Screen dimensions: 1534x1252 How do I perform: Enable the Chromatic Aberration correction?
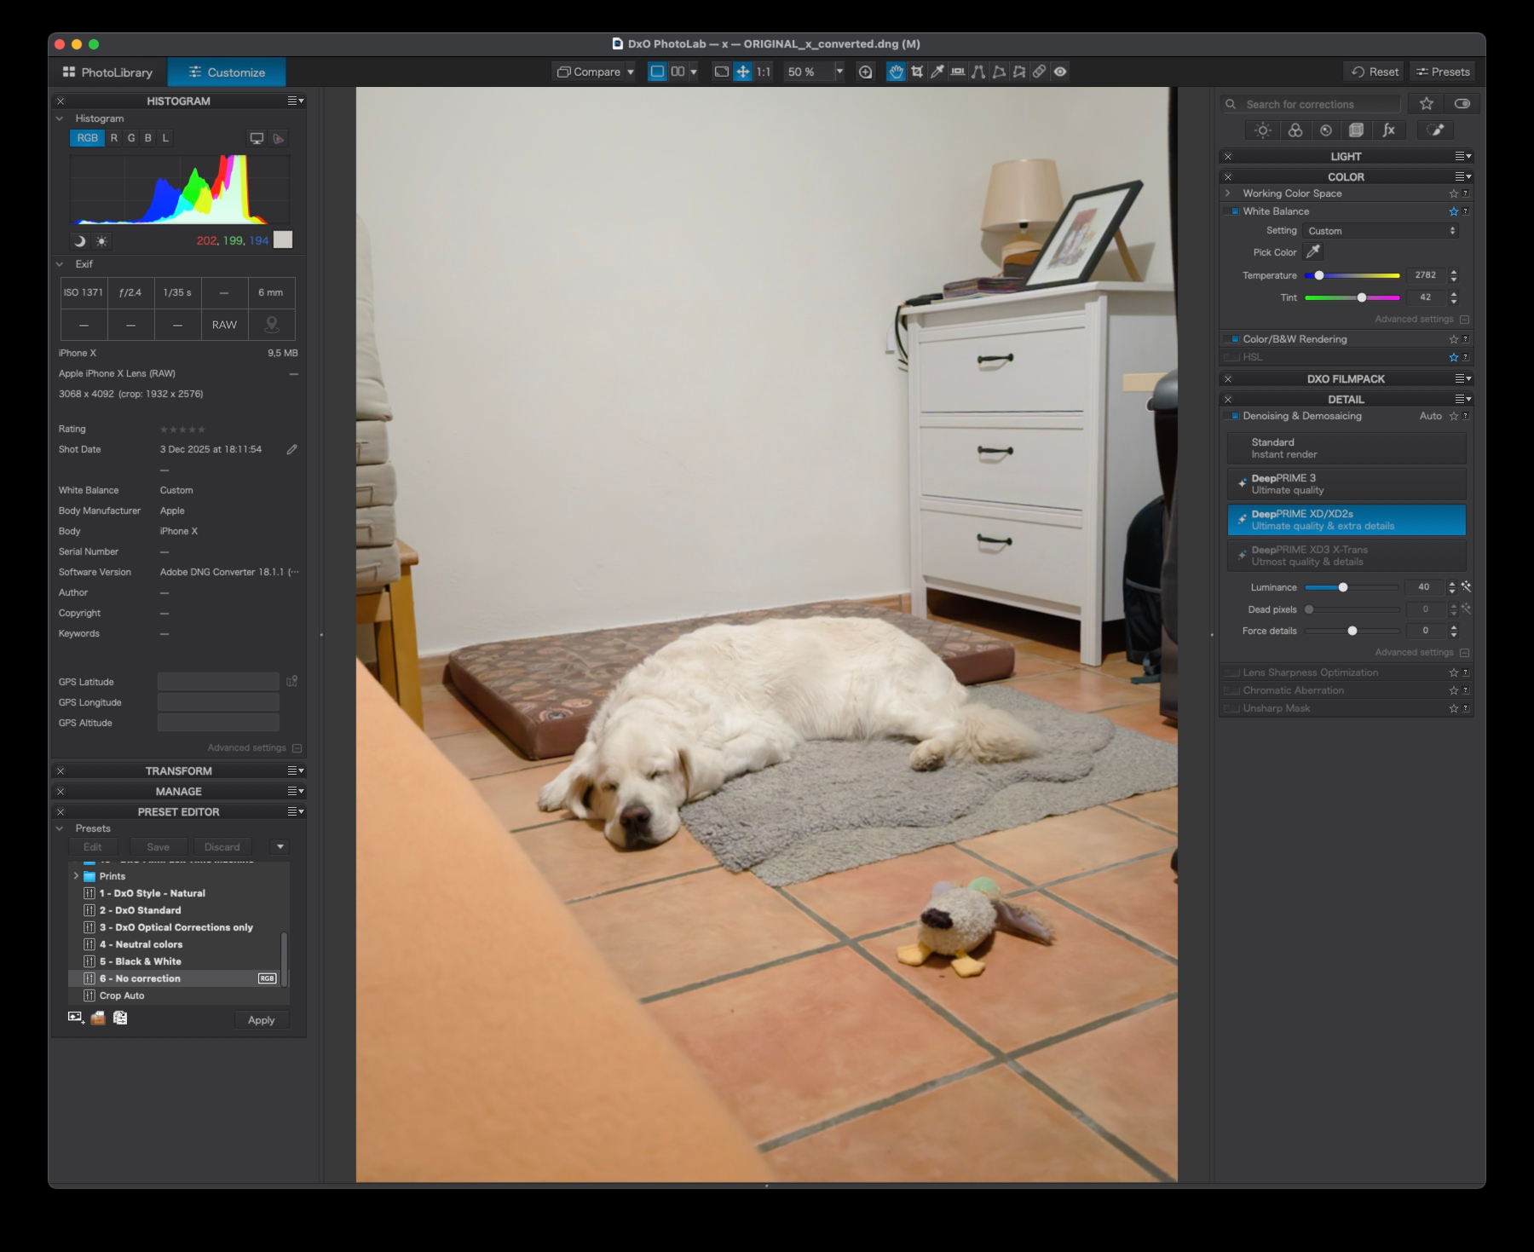[1232, 690]
